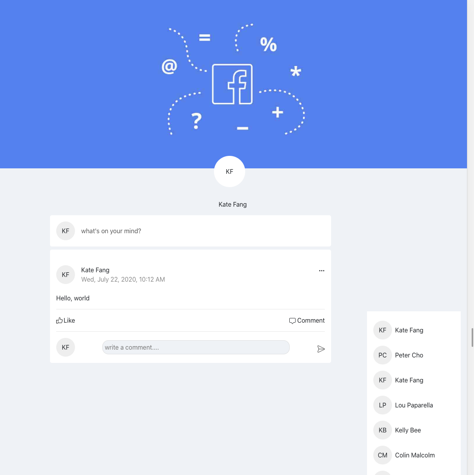Click the KF avatar in the post header
The height and width of the screenshot is (475, 474).
click(66, 275)
